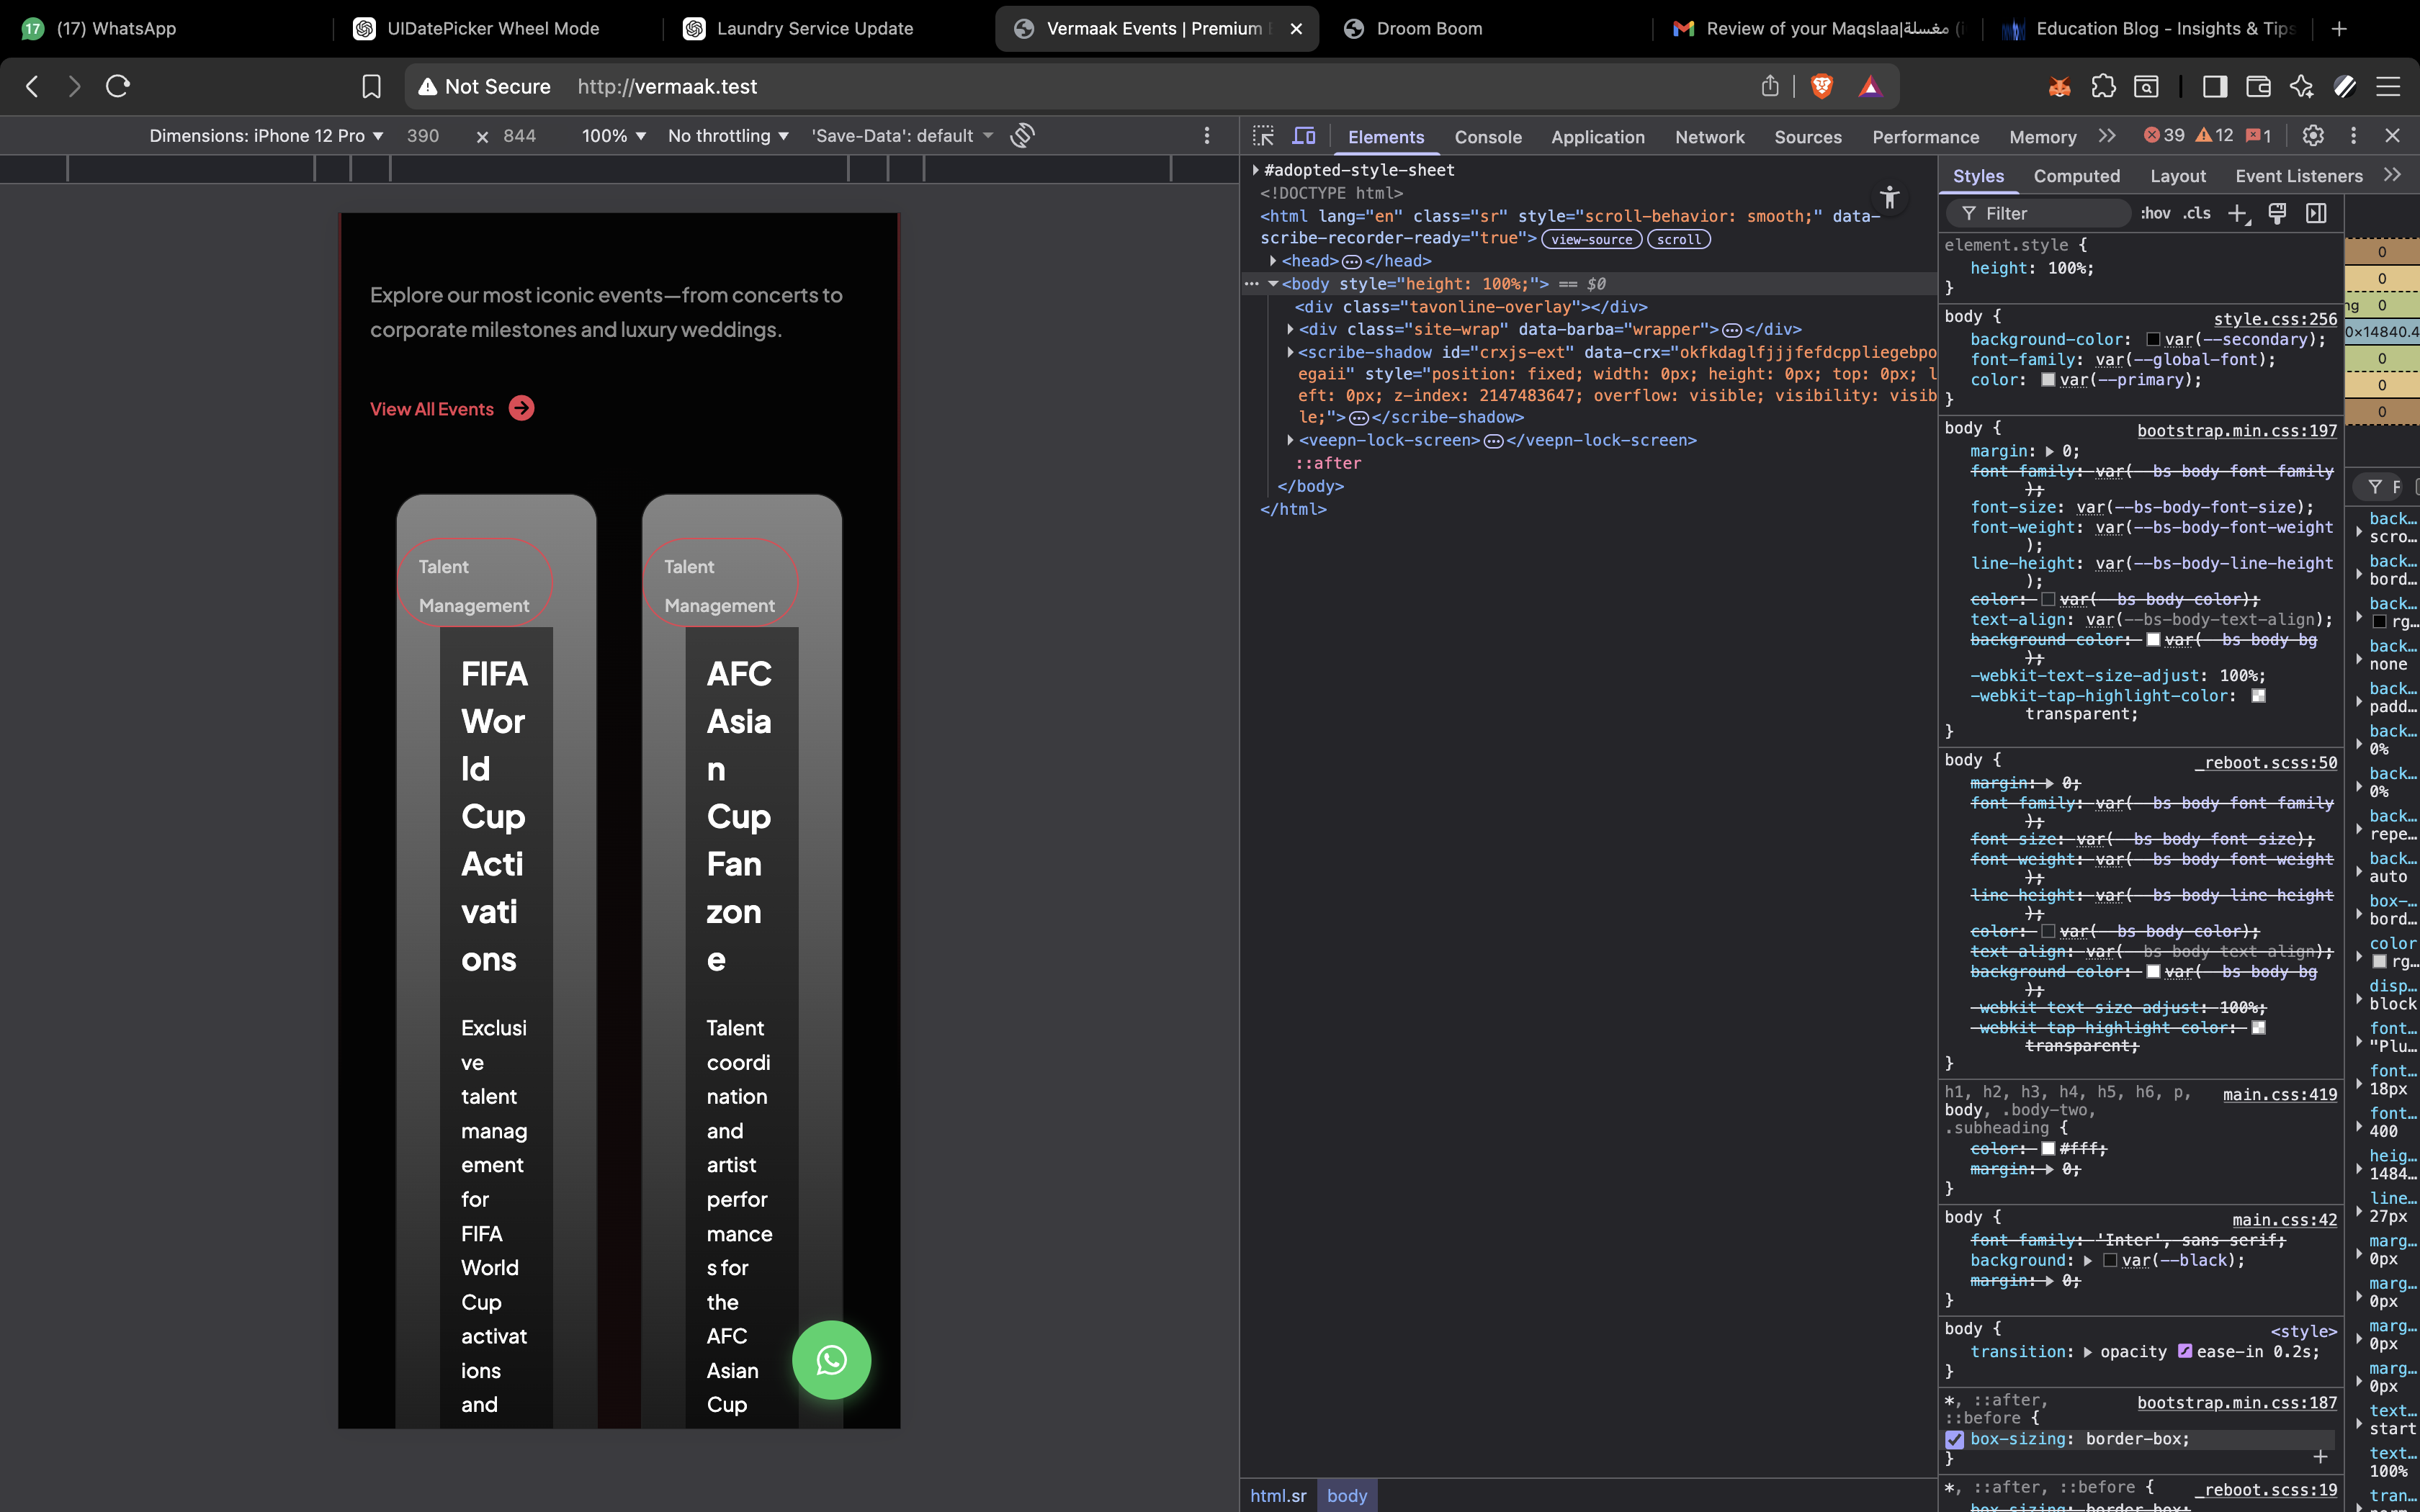Toggle the :hov element state button
Screen dimensions: 2420x1512
(2155, 213)
